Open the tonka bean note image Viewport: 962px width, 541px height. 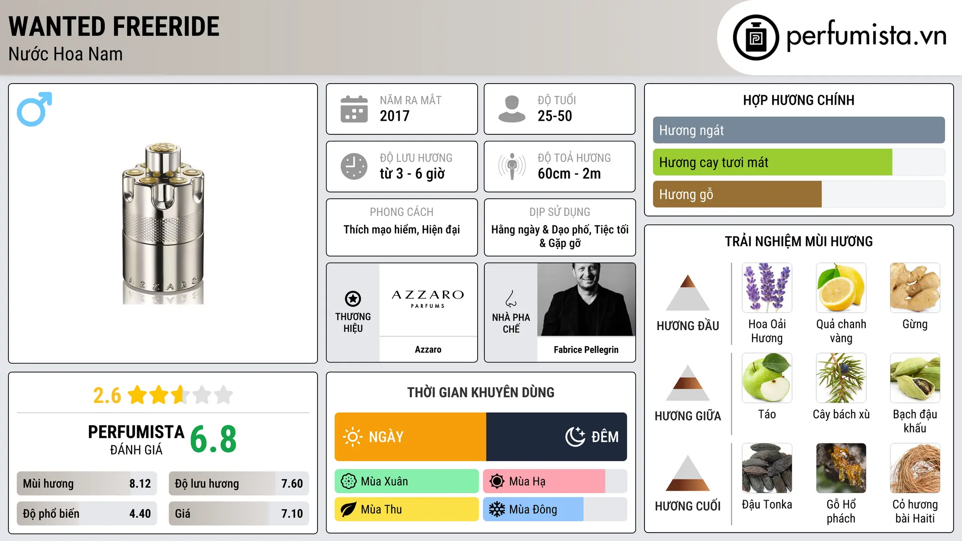767,468
